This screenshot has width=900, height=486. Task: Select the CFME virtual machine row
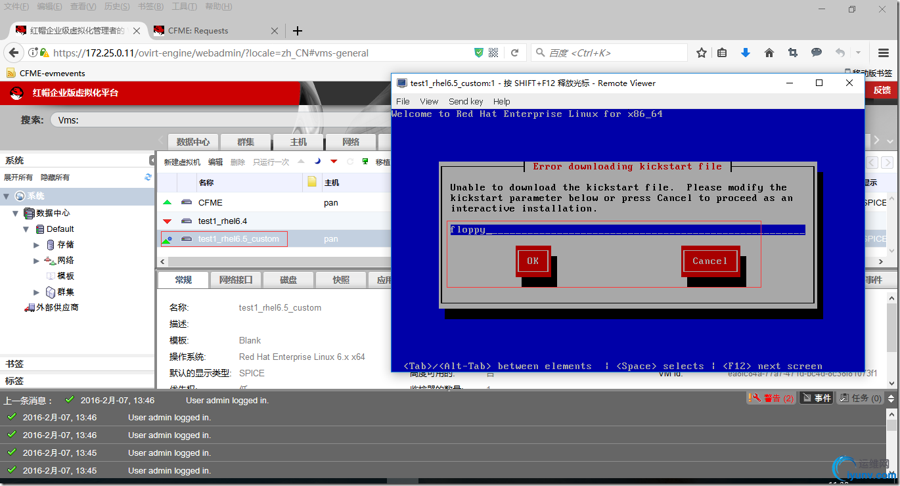(274, 203)
